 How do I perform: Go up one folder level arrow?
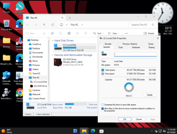click(x=44, y=25)
